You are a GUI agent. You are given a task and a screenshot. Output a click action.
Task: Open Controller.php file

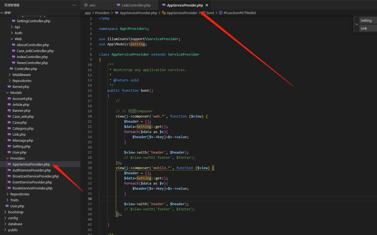26,69
